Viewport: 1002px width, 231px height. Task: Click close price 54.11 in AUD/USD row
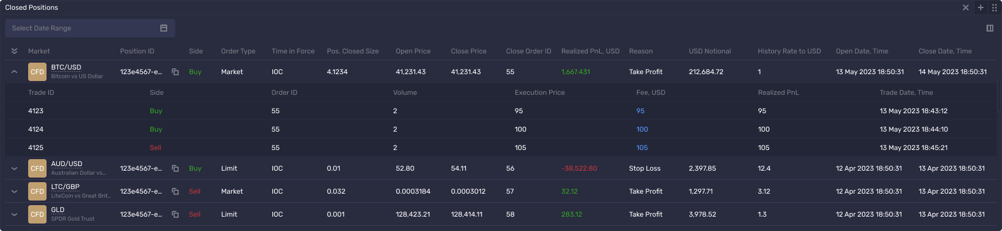point(459,168)
